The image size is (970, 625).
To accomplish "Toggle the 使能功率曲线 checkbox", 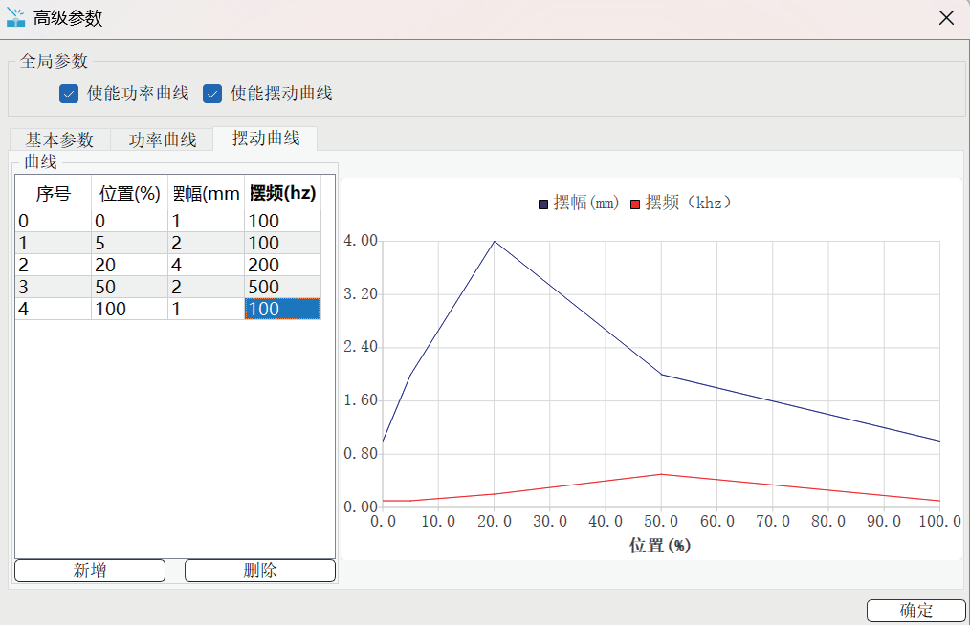I will 68,94.
